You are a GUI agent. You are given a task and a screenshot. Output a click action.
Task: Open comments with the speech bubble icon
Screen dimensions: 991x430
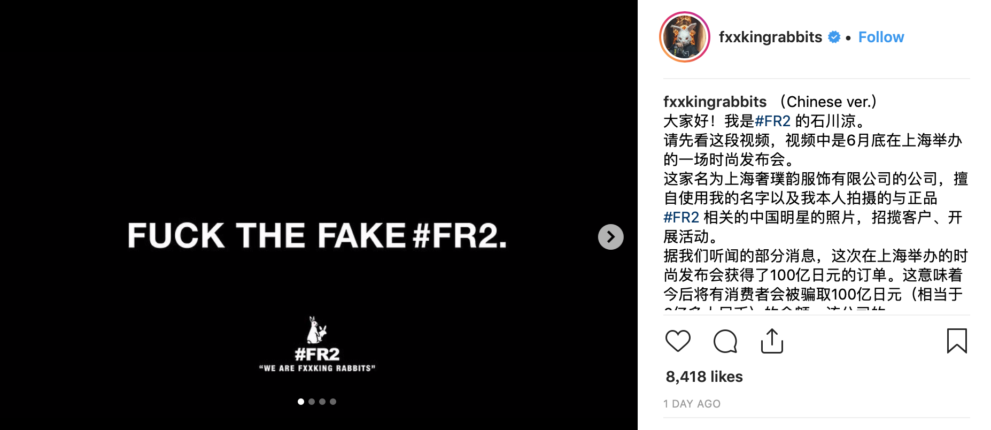(725, 341)
